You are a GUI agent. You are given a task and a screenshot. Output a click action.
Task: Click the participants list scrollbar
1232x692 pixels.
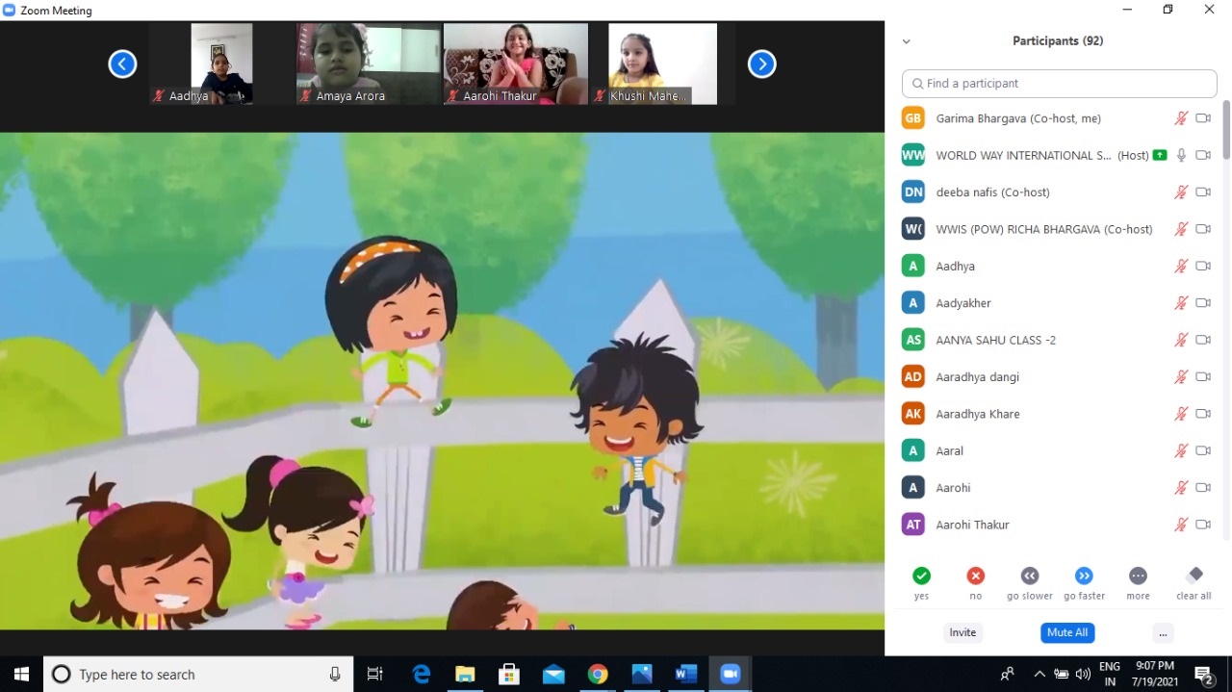[x=1226, y=130]
